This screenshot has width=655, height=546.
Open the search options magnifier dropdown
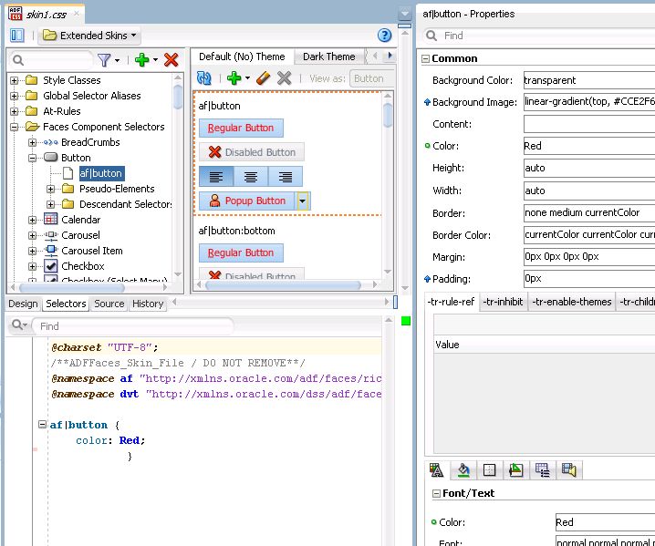coord(19,325)
